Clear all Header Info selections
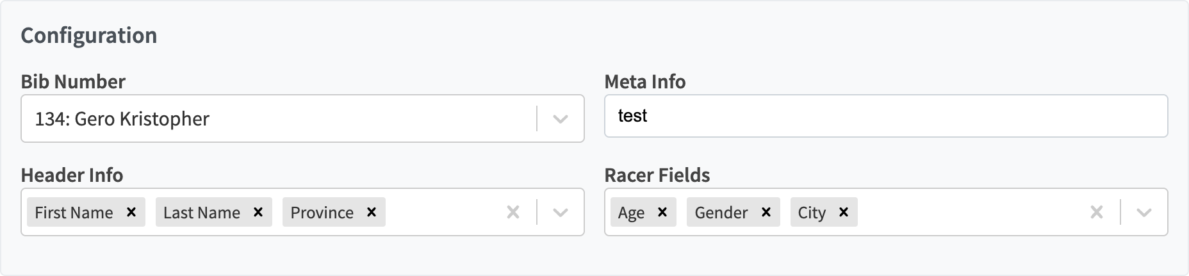This screenshot has width=1189, height=276. 513,212
